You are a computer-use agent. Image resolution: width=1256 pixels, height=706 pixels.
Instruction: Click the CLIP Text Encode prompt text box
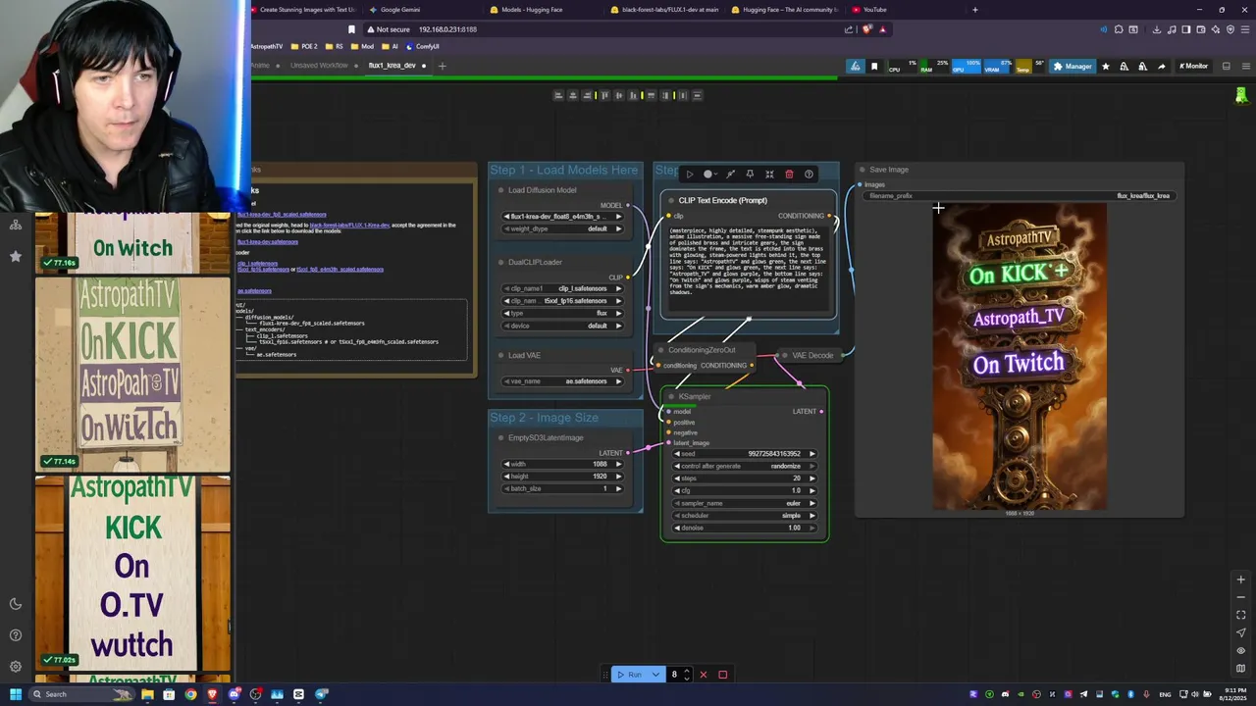point(749,267)
